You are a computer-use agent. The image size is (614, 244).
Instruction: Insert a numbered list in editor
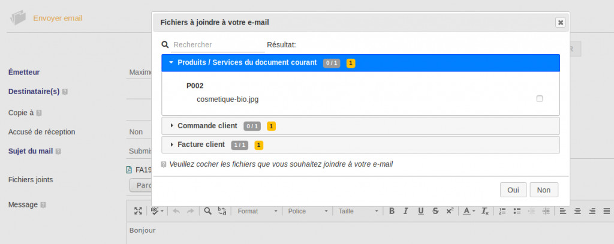tap(502, 211)
